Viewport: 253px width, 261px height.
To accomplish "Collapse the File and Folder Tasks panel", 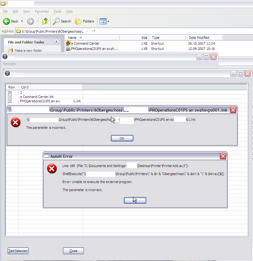I will [56, 42].
